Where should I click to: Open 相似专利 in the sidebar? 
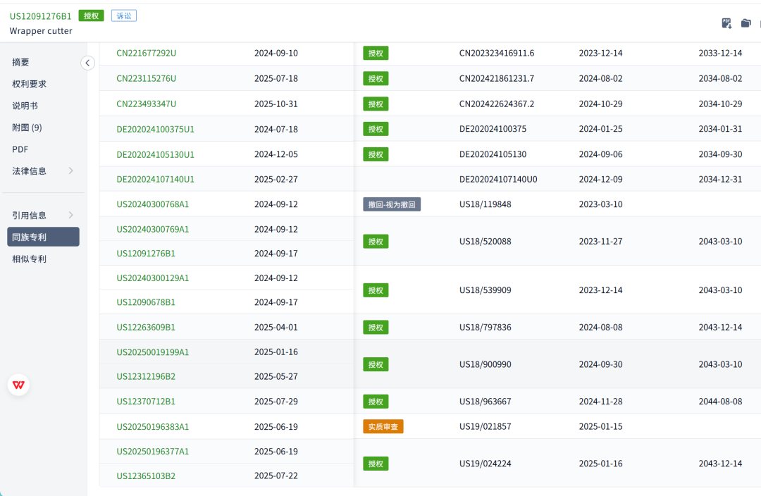click(29, 259)
